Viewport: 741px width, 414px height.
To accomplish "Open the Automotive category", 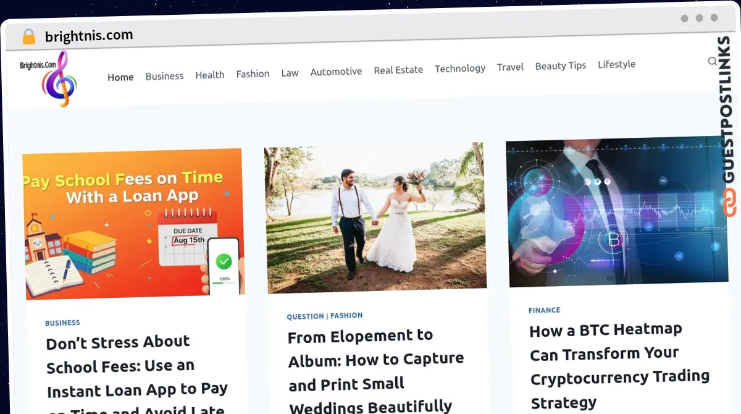I will (x=336, y=72).
